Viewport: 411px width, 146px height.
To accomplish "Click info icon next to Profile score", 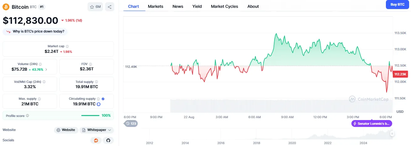I will tap(28, 116).
